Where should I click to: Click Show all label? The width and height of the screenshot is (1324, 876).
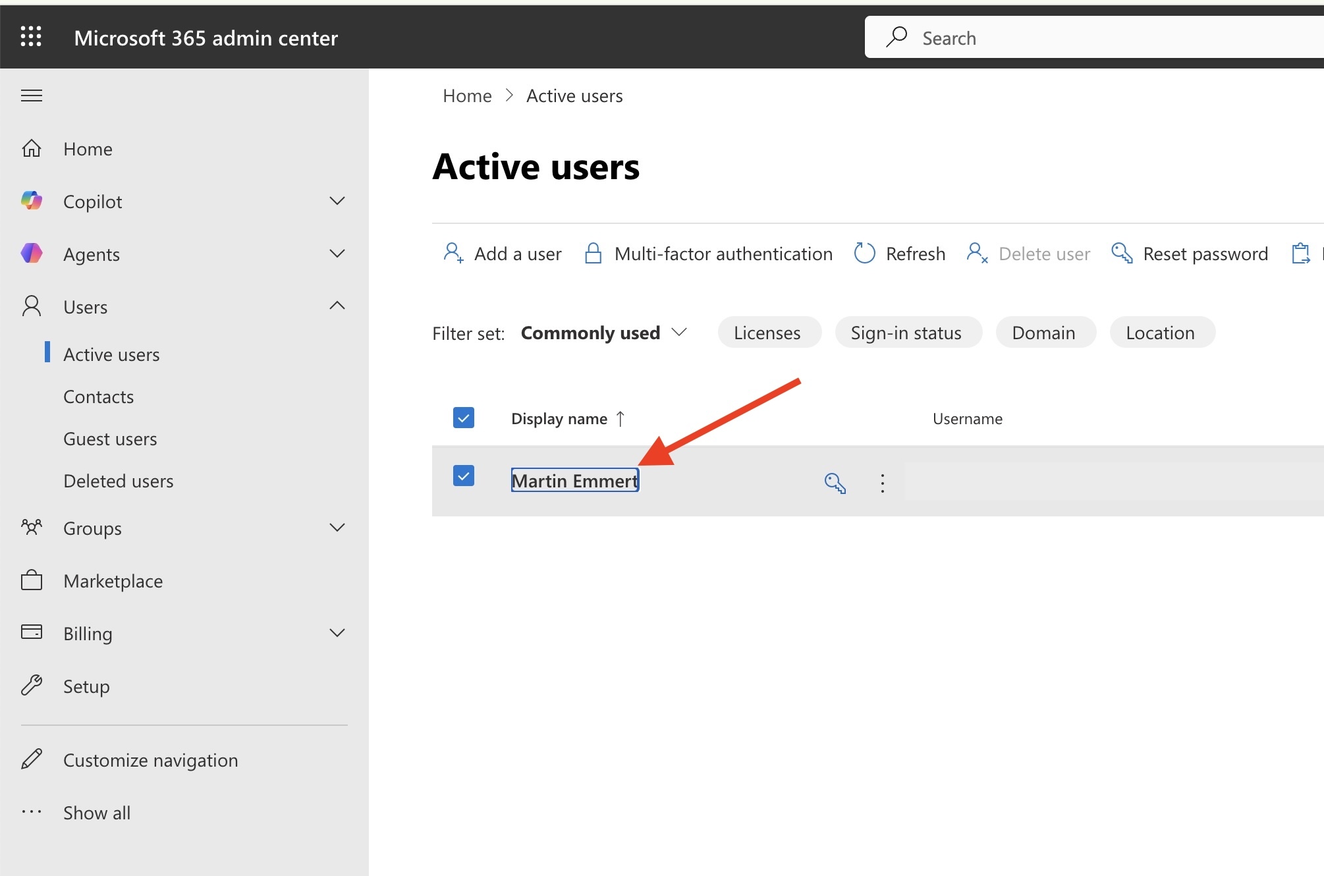[97, 813]
